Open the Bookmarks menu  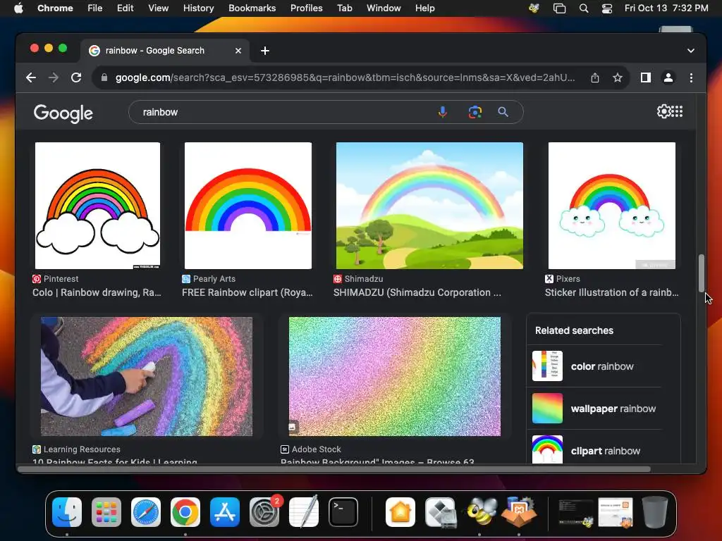click(x=252, y=8)
